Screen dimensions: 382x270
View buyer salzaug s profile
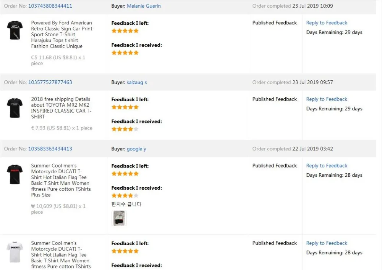click(137, 82)
